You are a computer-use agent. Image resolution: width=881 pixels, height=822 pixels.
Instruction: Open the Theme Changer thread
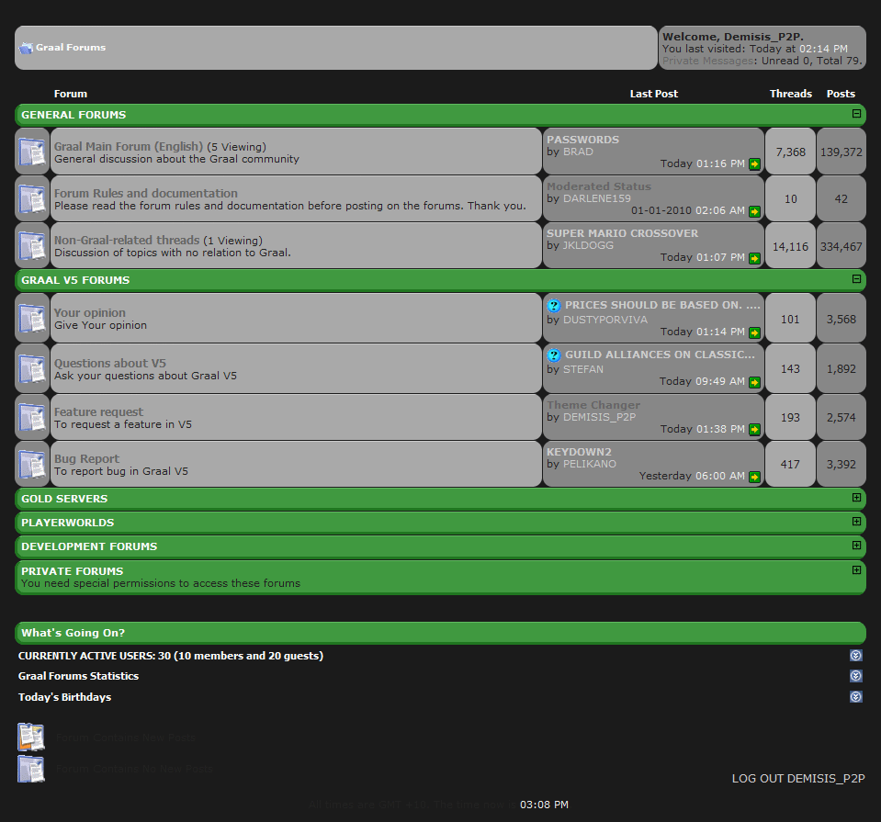[x=593, y=405]
